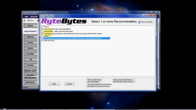Click the RecoPicker title bar icon
Screen dimensions: 196x110
point(42,16)
